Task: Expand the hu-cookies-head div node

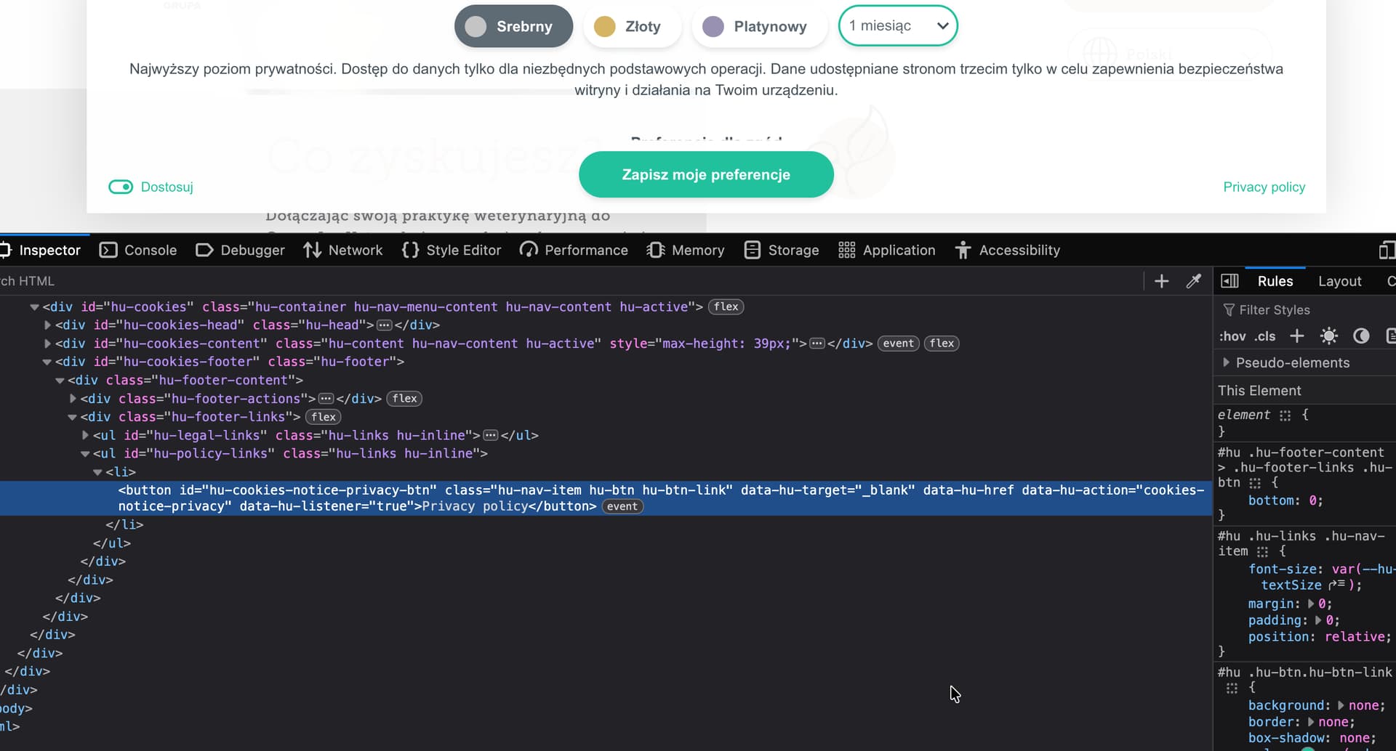Action: pos(48,325)
